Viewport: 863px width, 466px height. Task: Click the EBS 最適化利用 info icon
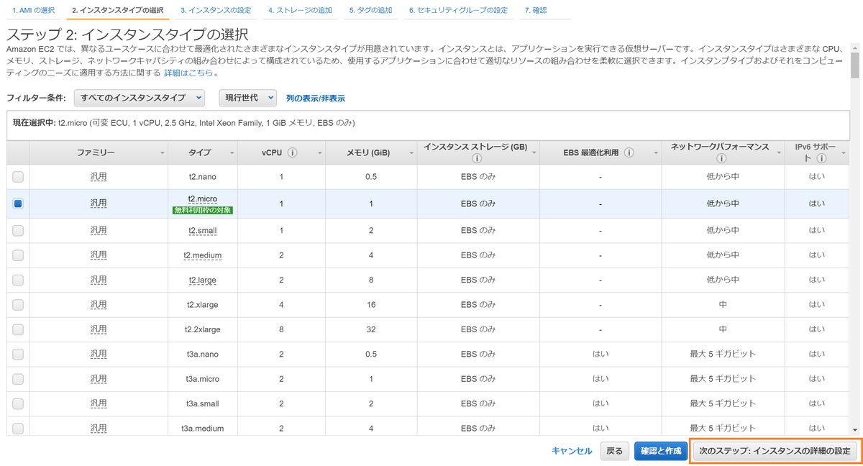click(x=629, y=152)
